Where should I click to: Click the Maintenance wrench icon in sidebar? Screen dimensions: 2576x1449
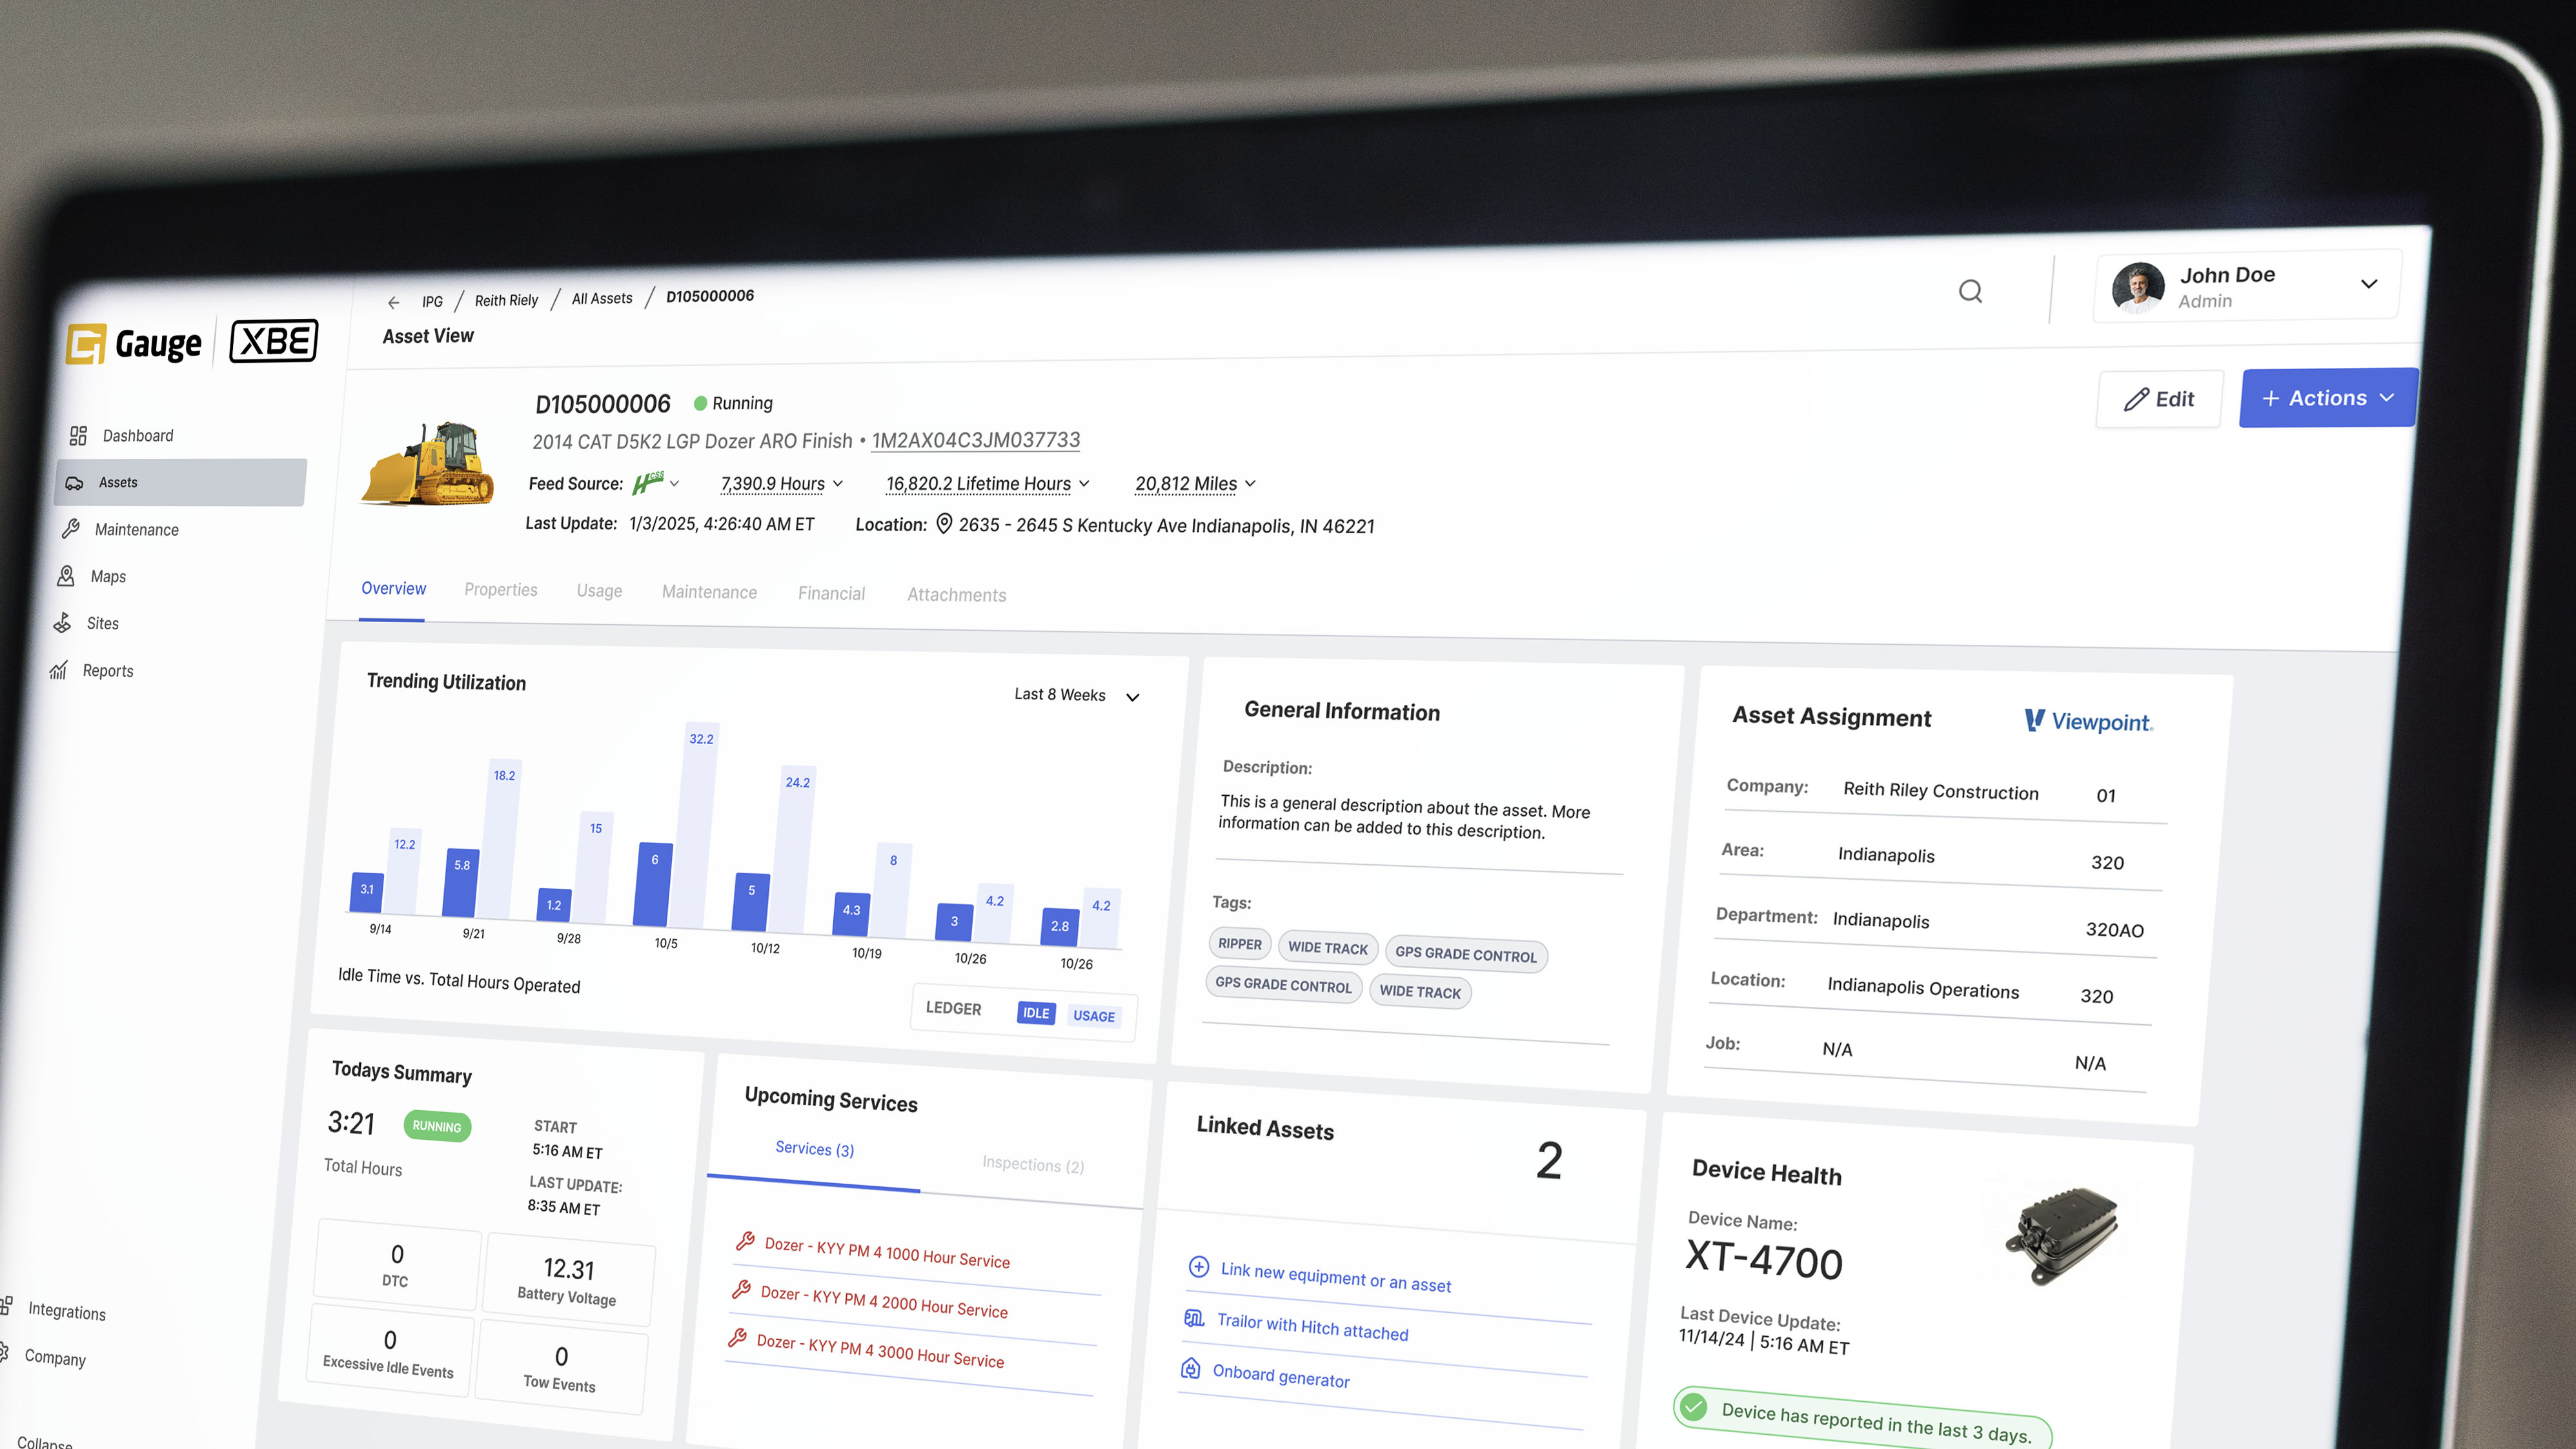(71, 529)
